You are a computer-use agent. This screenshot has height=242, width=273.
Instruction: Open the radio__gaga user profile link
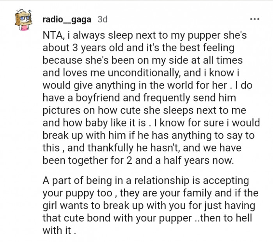(x=67, y=19)
